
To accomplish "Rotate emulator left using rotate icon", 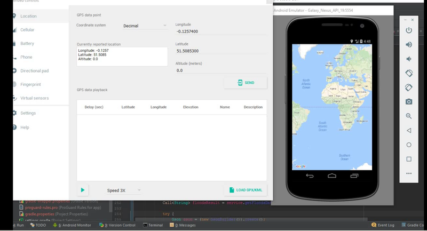I will tap(409, 73).
